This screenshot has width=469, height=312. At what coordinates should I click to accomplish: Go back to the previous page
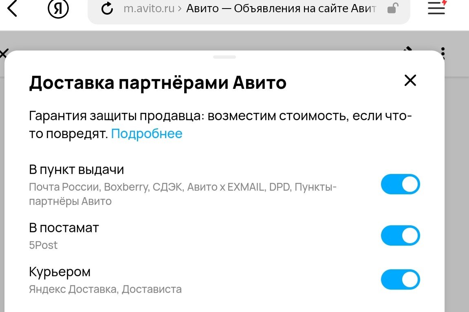coord(12,9)
